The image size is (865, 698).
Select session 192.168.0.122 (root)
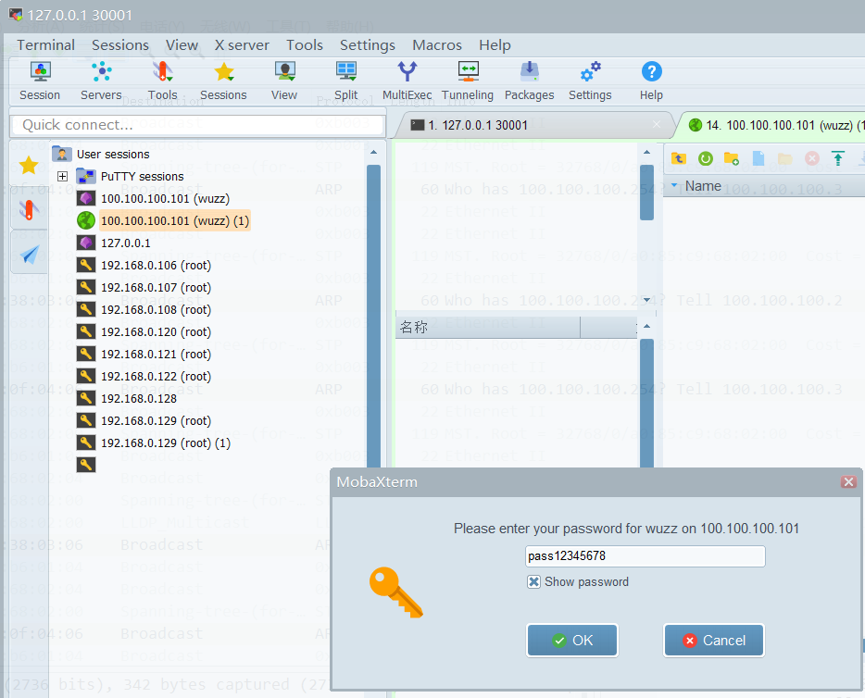pyautogui.click(x=156, y=376)
